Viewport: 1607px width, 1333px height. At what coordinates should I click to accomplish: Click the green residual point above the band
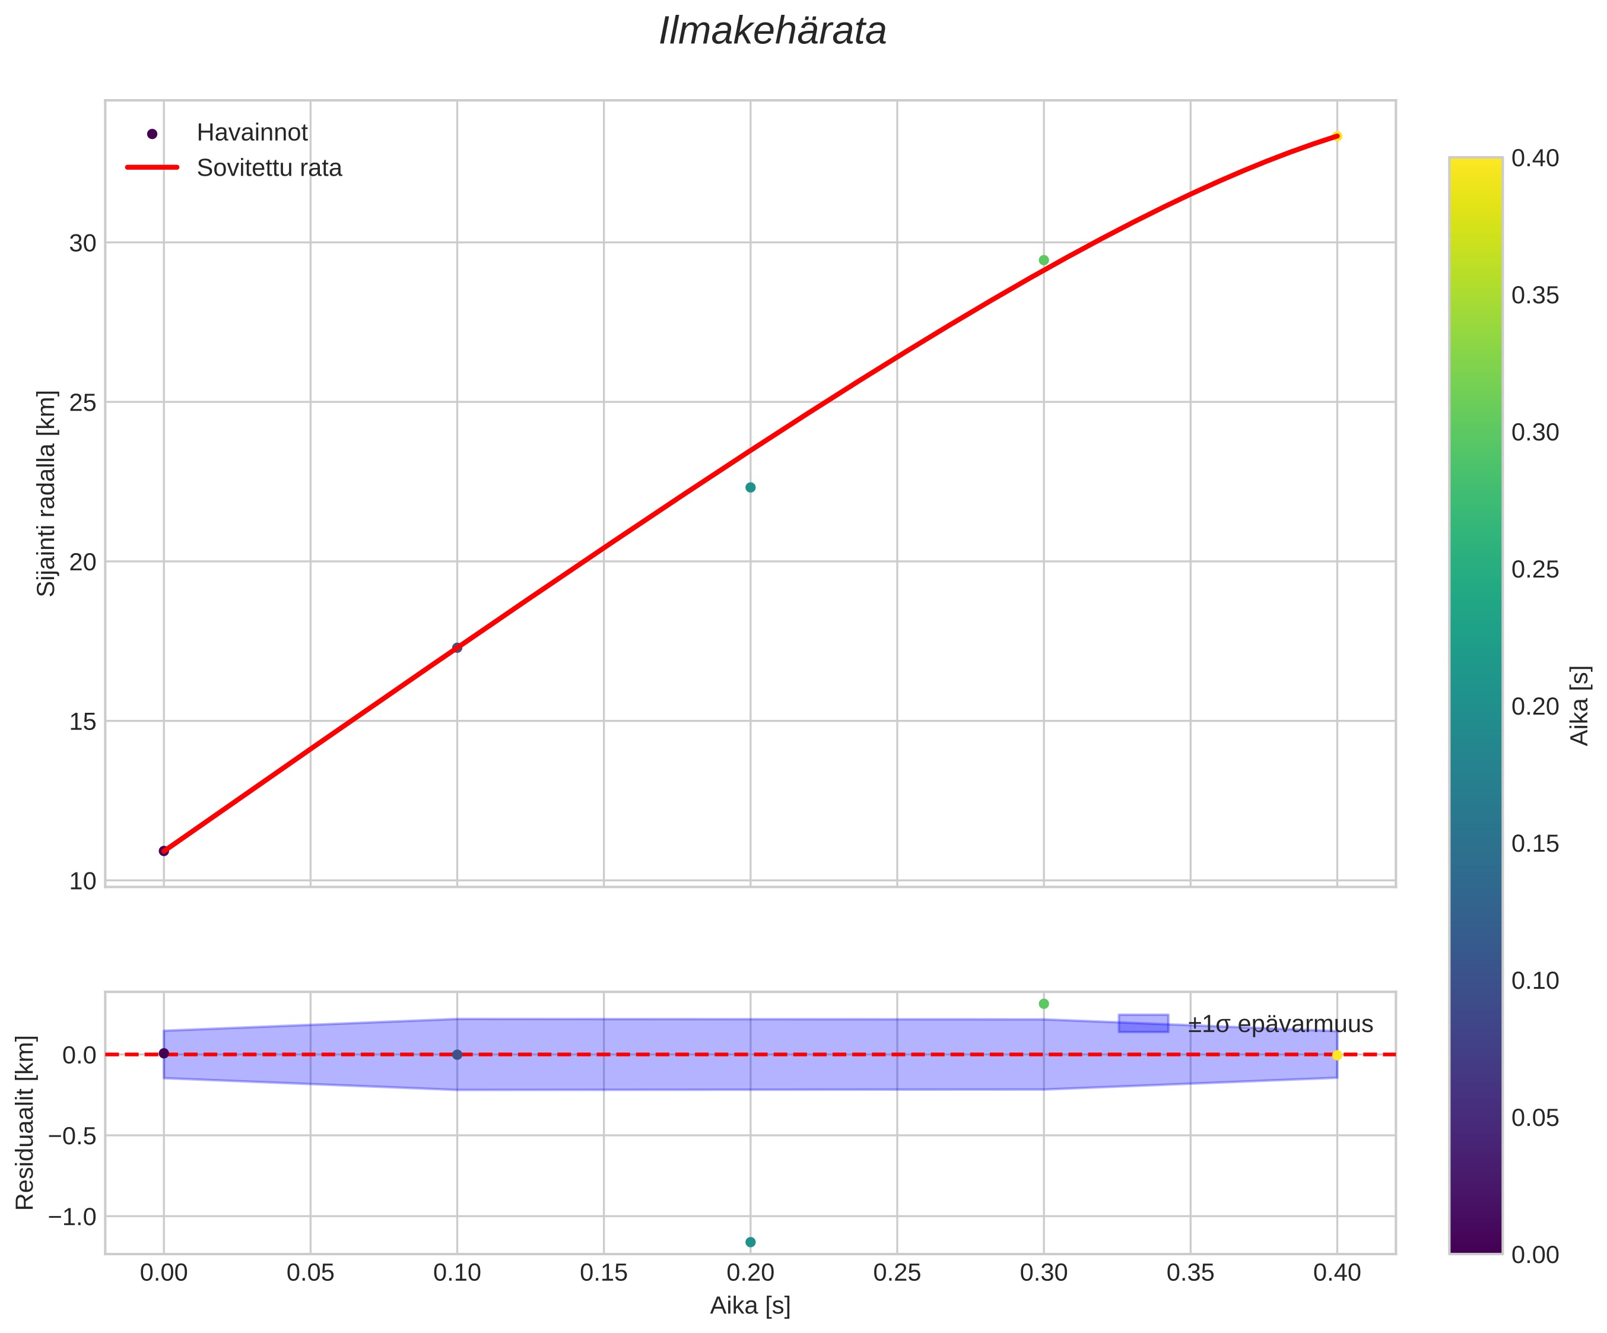pyautogui.click(x=1044, y=1003)
